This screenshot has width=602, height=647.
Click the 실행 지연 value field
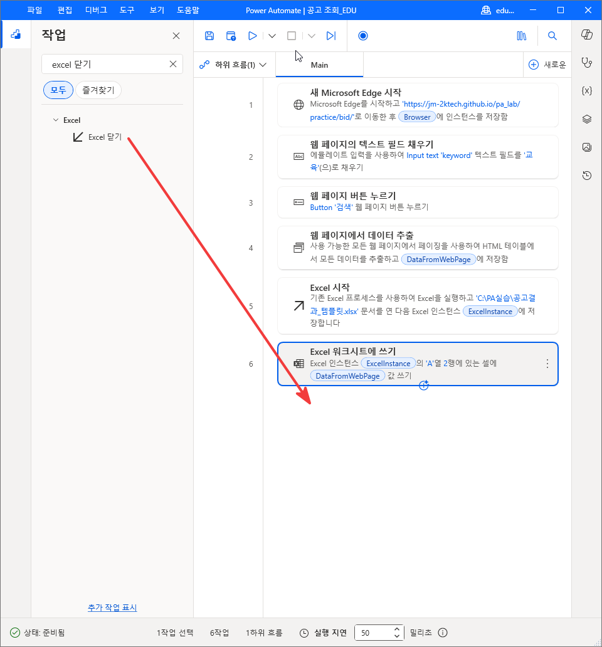tap(373, 633)
